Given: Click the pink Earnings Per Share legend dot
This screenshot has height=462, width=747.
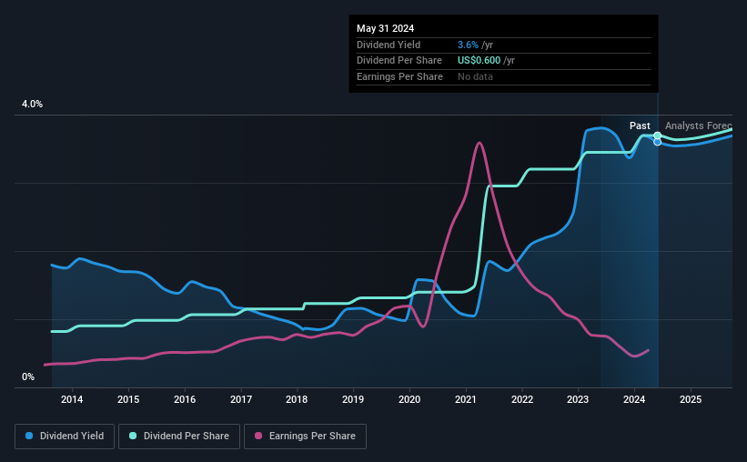Looking at the screenshot, I should coord(258,436).
